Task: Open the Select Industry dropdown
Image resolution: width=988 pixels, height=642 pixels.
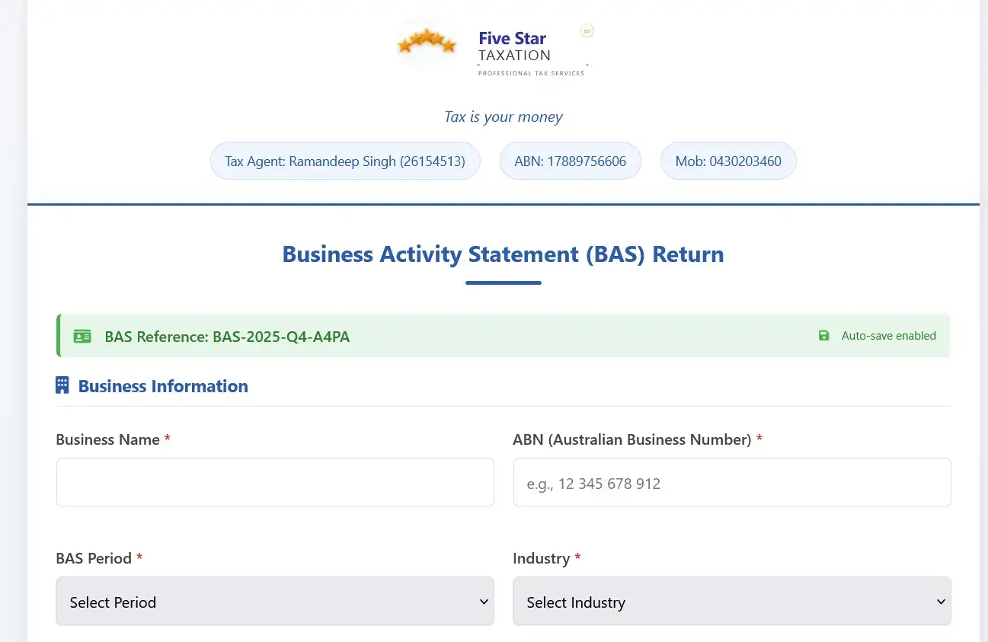Action: pyautogui.click(x=731, y=601)
